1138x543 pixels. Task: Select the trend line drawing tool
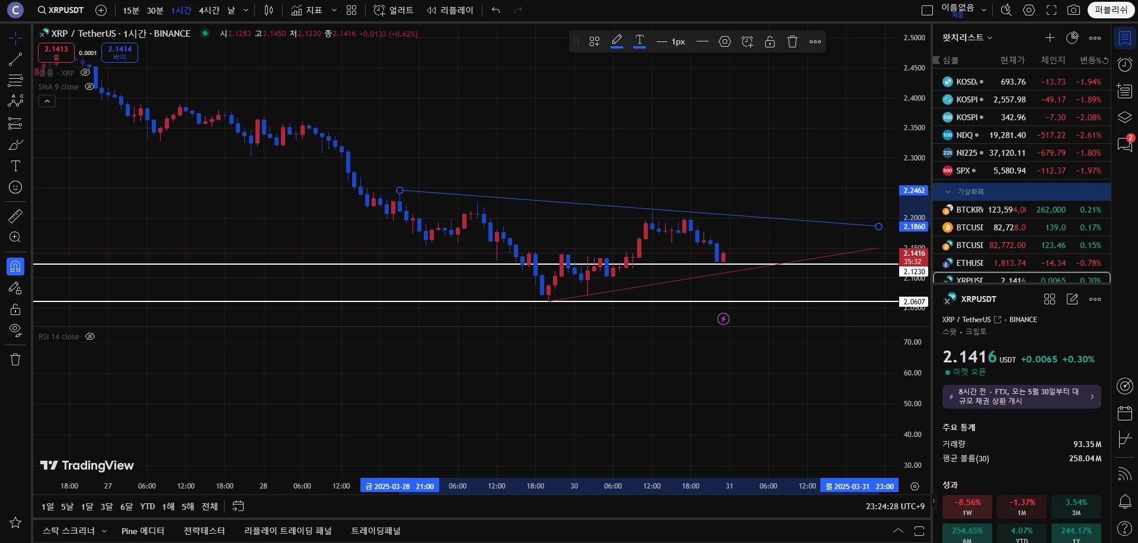point(15,59)
